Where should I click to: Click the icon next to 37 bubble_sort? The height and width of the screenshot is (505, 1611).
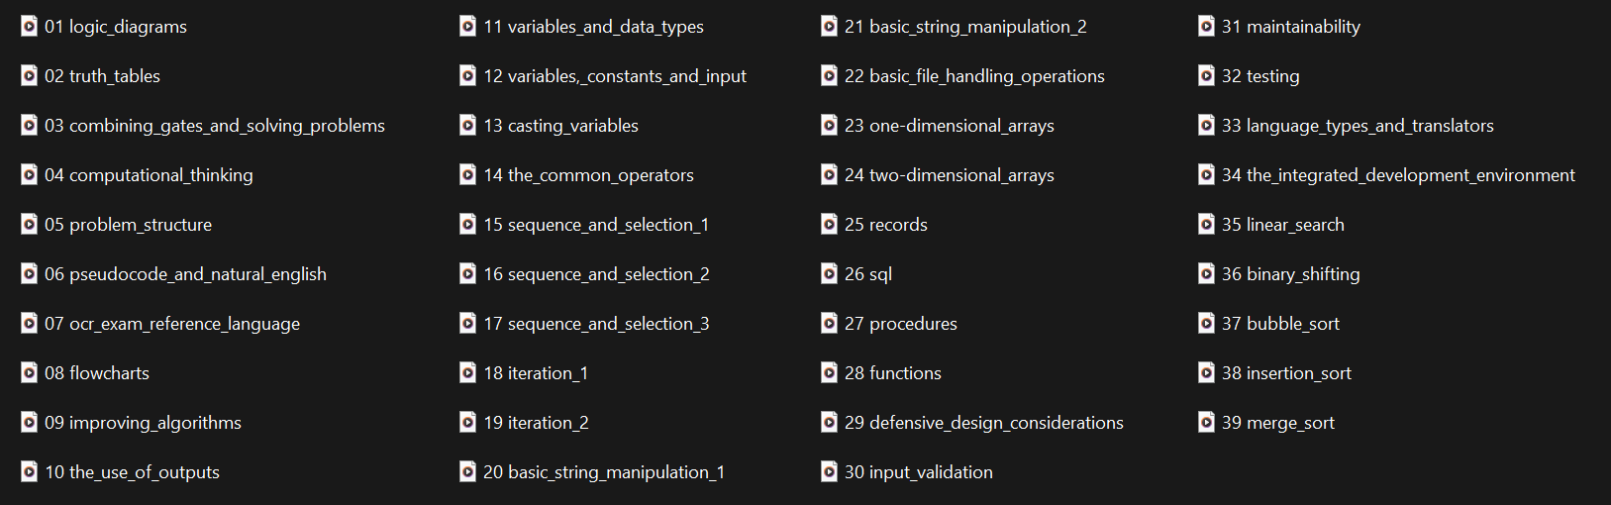1206,323
